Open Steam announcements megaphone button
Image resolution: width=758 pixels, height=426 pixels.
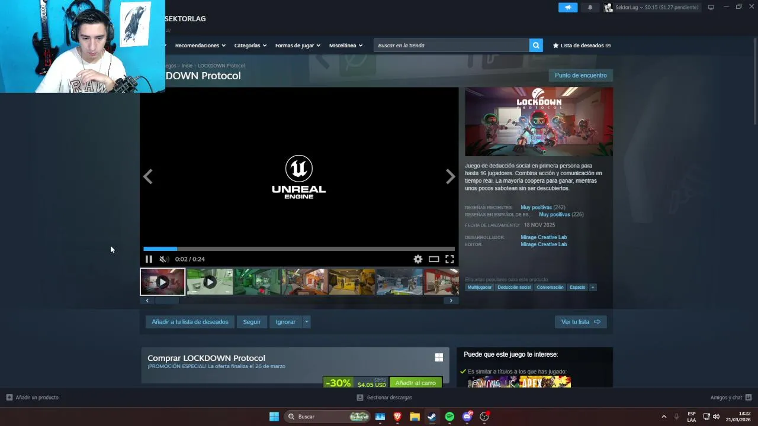568,7
